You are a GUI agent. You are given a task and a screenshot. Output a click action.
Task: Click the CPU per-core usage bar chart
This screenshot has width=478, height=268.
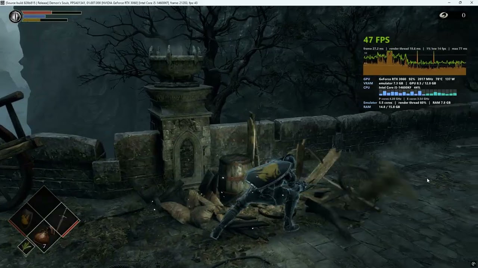tap(418, 93)
